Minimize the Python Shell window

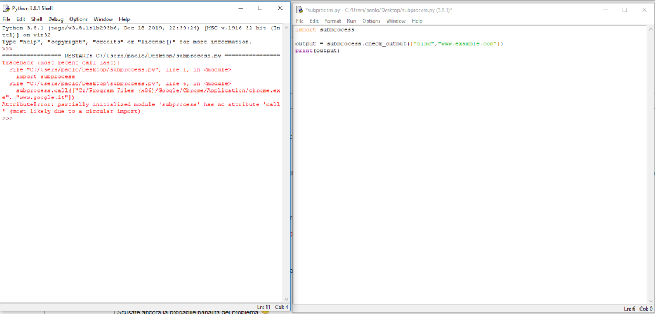pyautogui.click(x=240, y=8)
